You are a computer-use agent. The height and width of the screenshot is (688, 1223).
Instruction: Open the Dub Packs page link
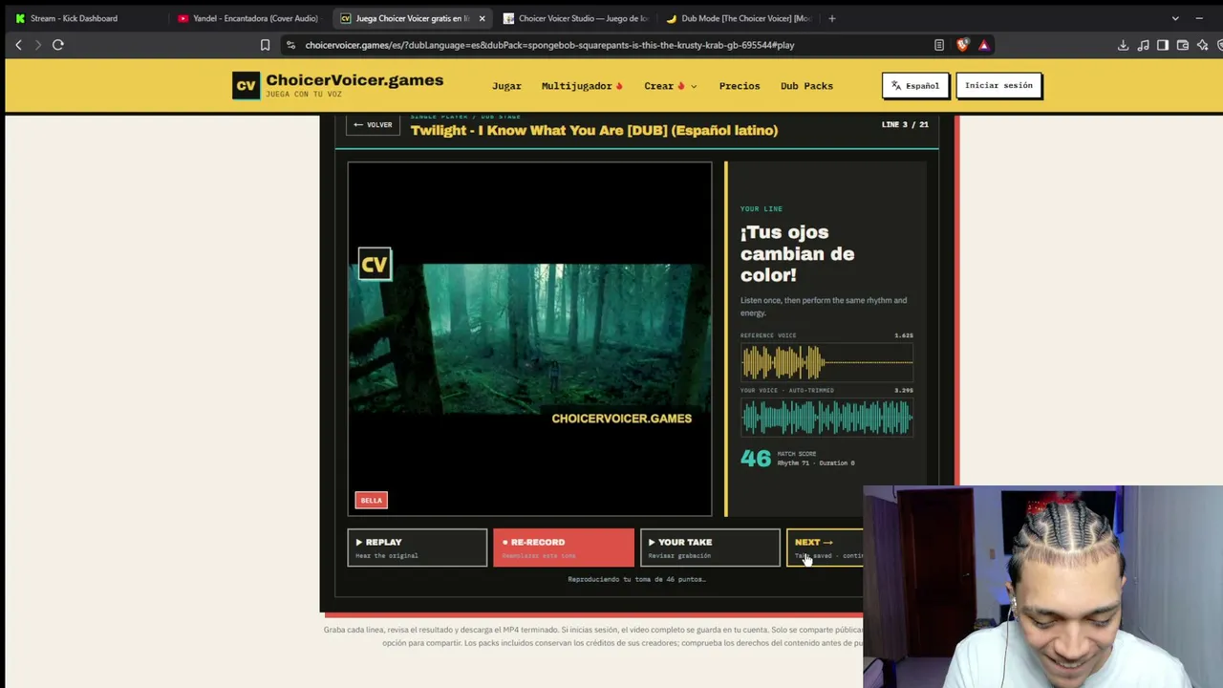806,86
